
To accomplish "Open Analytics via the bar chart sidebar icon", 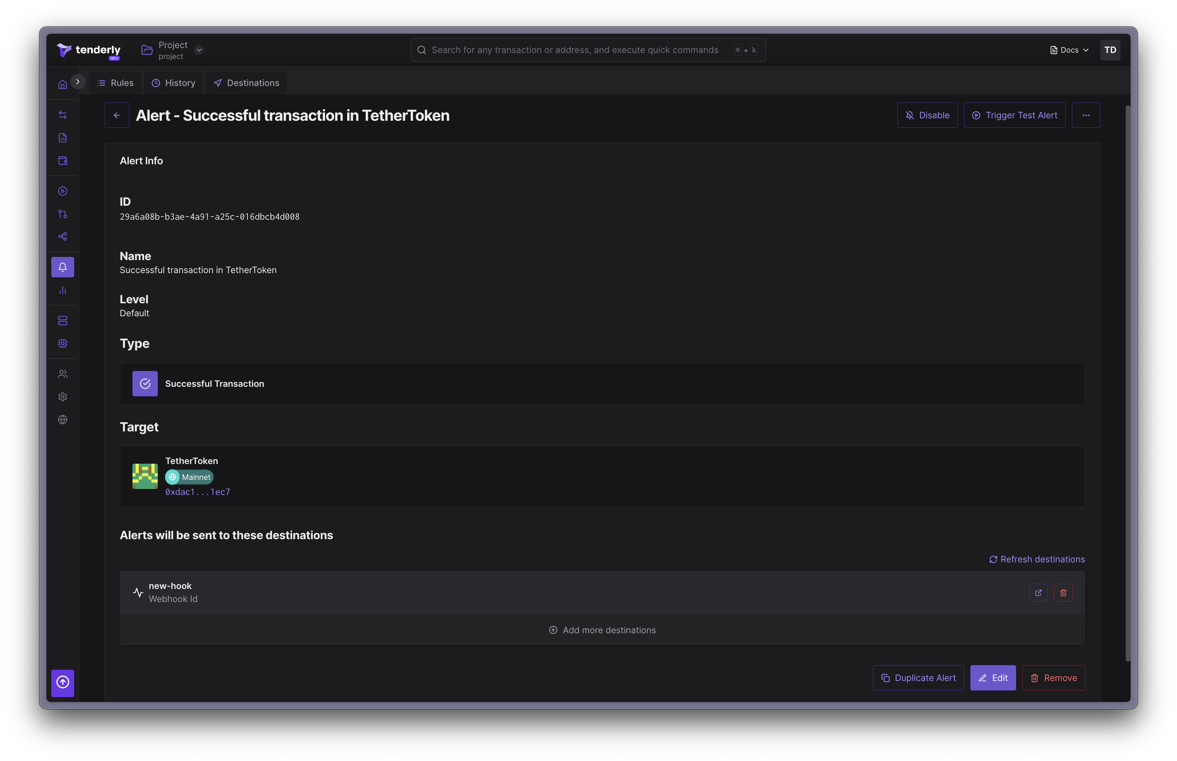I will pos(63,290).
